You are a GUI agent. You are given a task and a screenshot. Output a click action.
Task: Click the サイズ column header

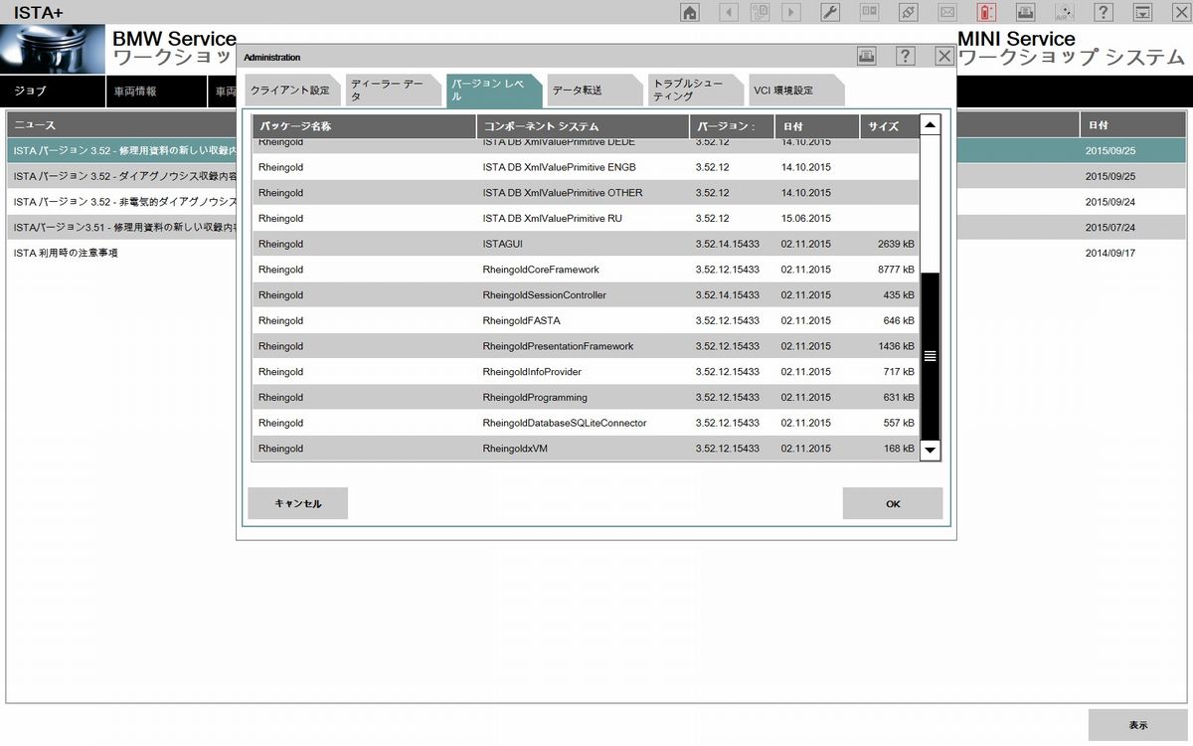(x=889, y=126)
